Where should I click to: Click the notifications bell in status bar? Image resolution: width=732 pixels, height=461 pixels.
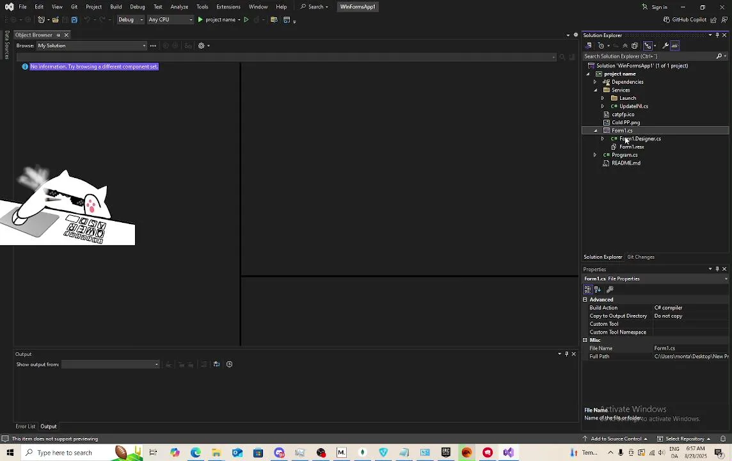point(722,439)
